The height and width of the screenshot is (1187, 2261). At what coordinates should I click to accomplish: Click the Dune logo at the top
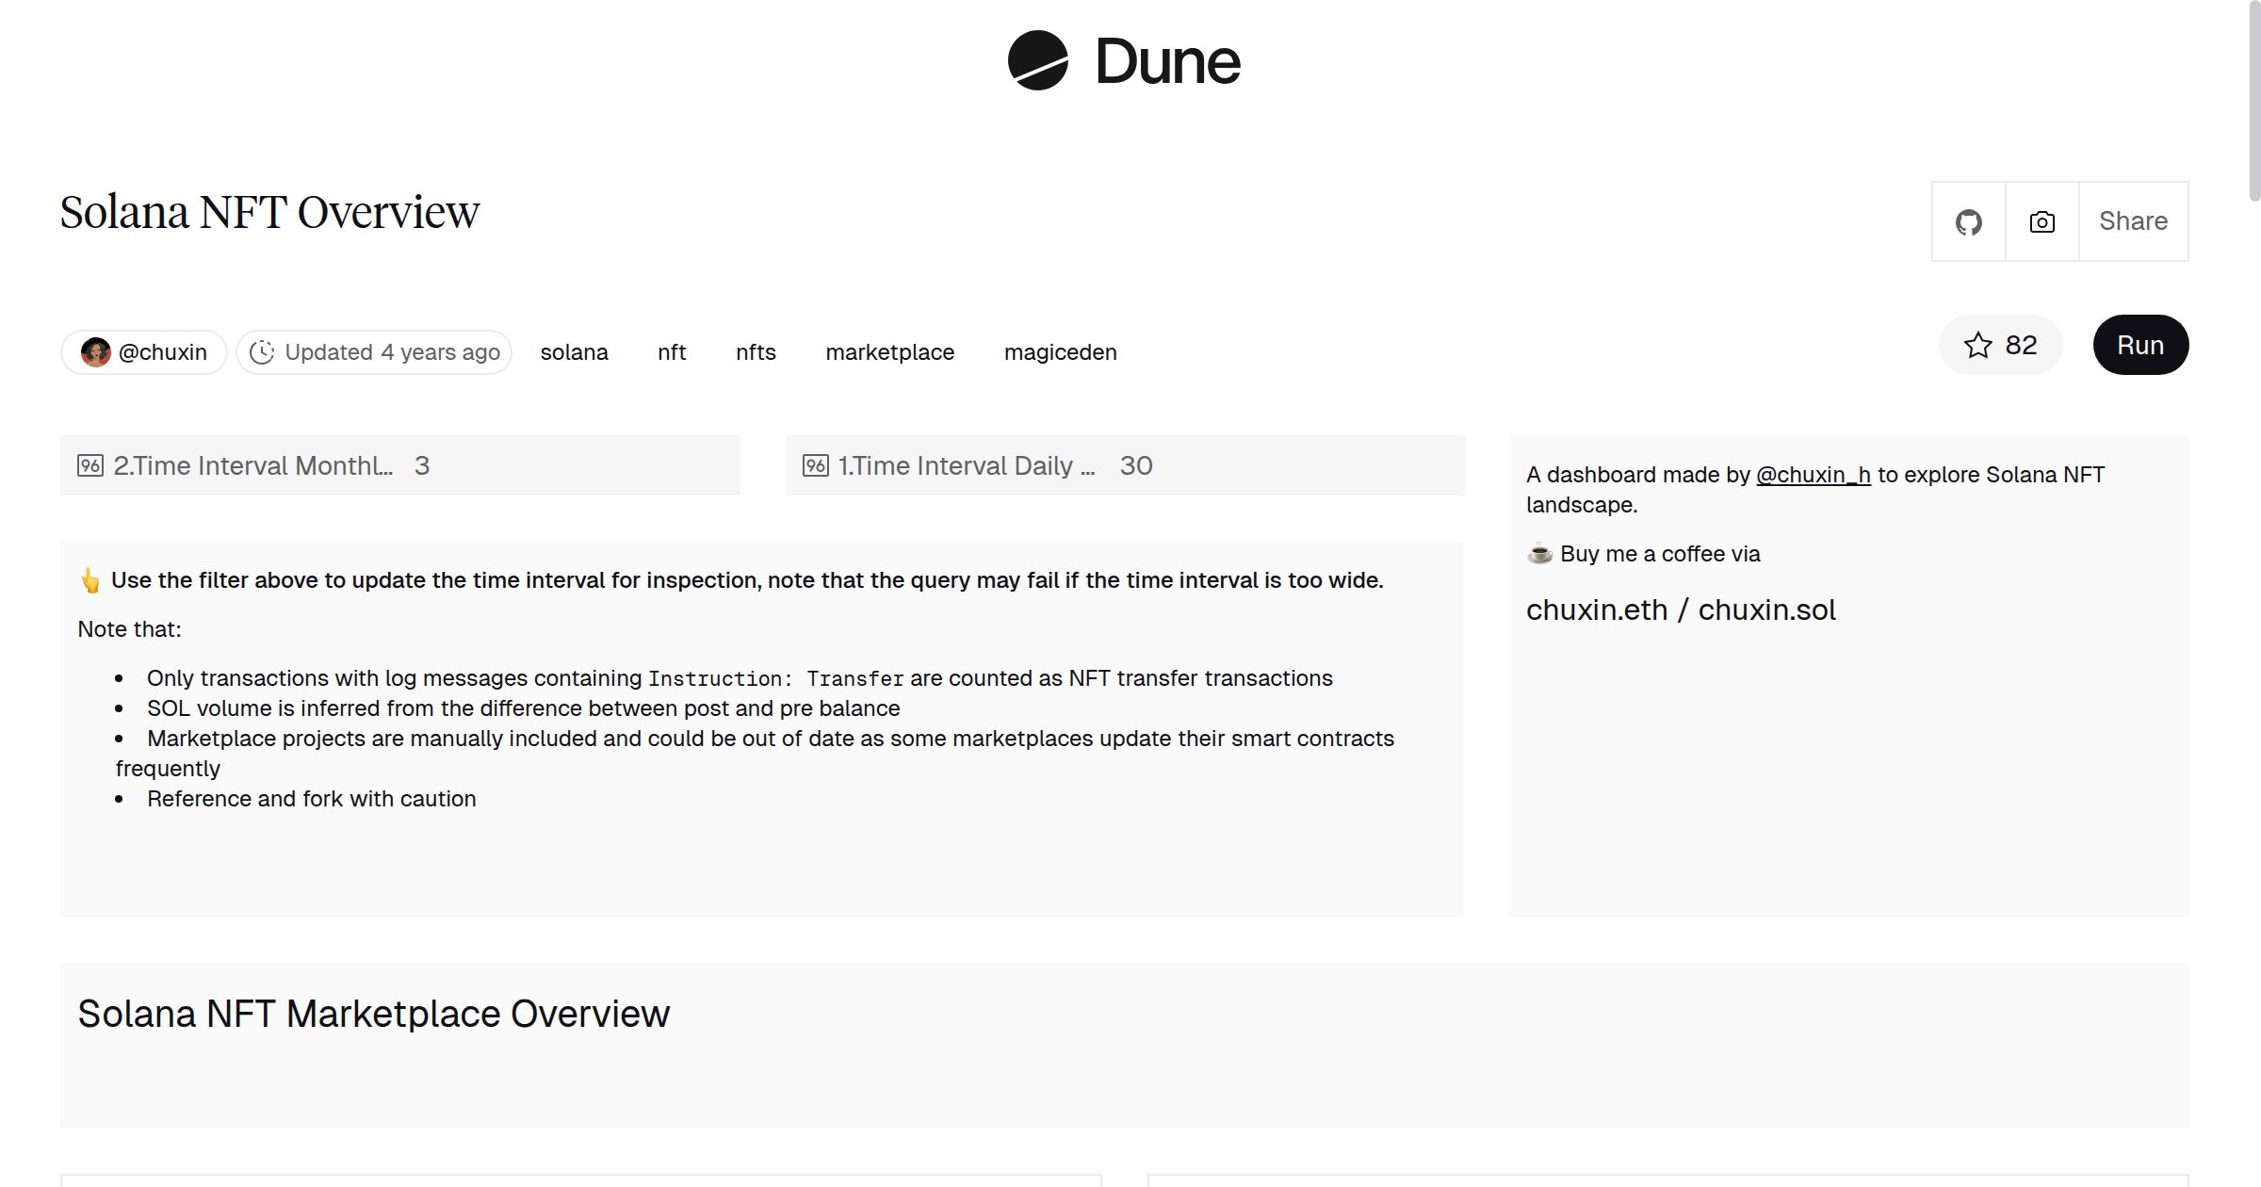1125,61
